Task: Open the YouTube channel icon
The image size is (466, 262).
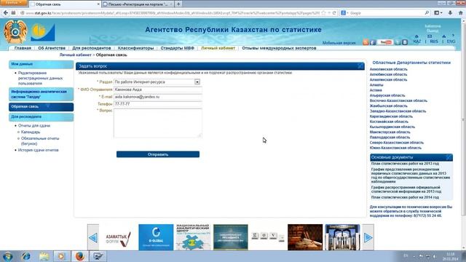Action: (x=386, y=42)
